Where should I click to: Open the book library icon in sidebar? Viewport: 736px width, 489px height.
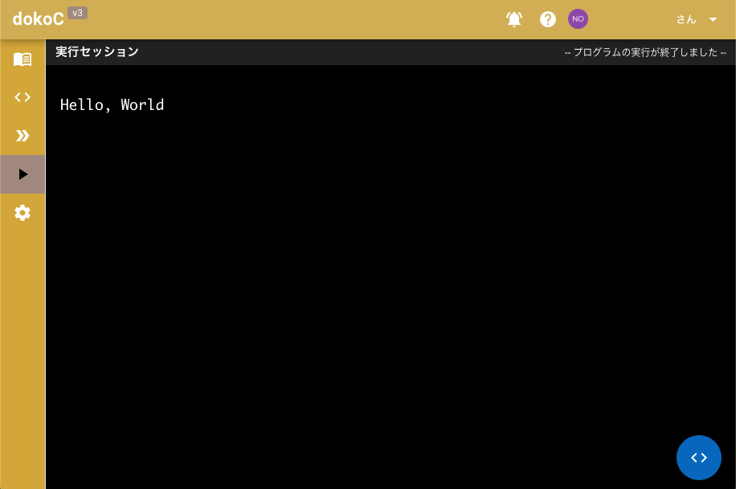tap(22, 59)
